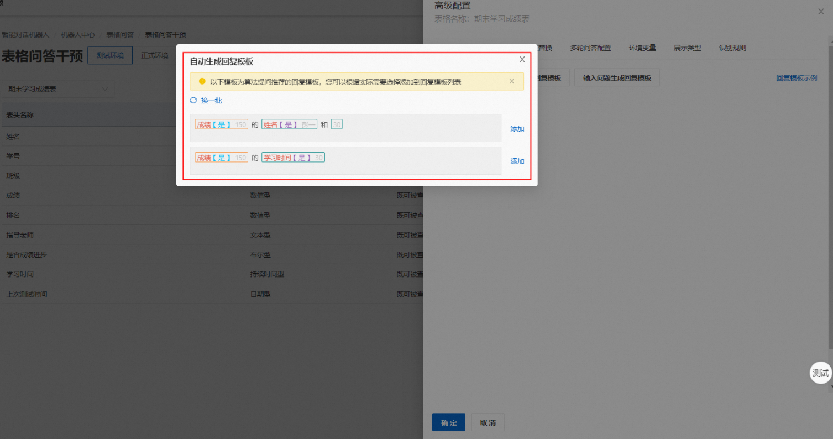
Task: Click the 日期型 type cell
Action: [x=260, y=294]
